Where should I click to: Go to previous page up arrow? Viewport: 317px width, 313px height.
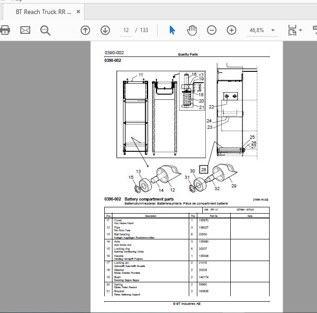coord(85,30)
